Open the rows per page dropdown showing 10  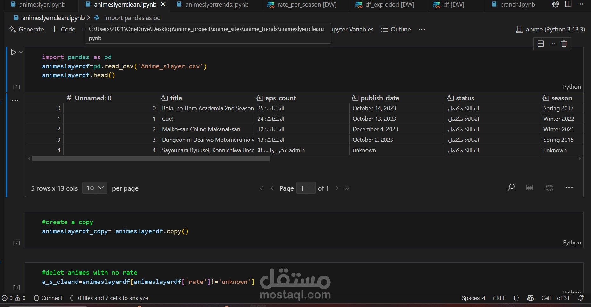pos(94,188)
